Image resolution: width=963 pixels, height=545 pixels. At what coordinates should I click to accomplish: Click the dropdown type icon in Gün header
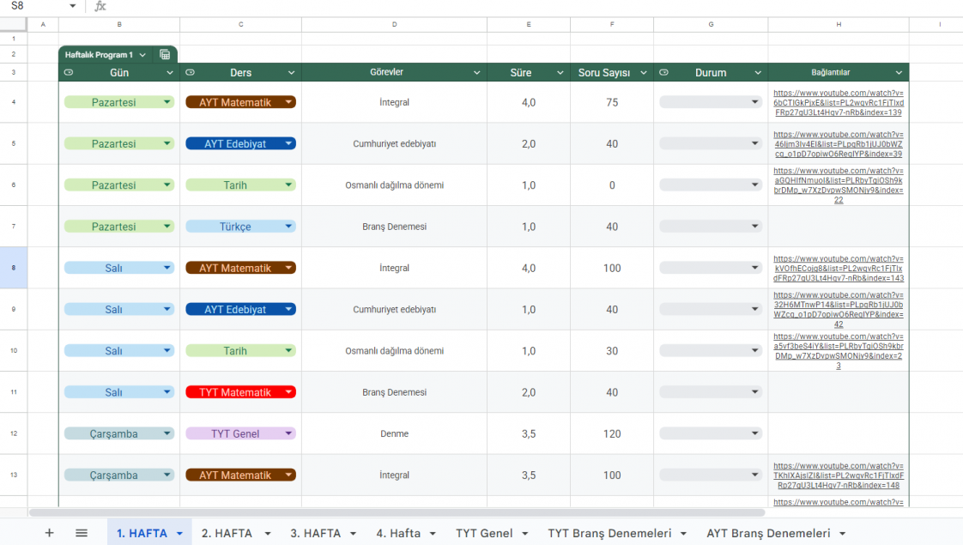point(69,73)
